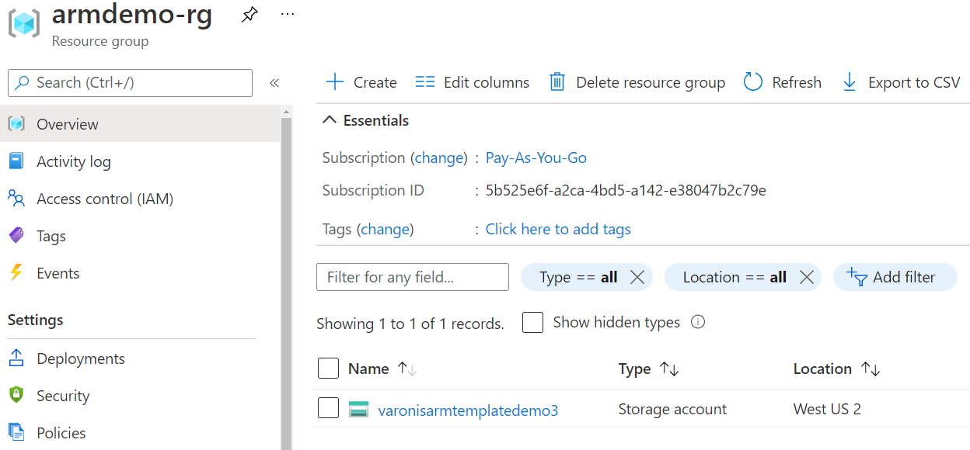Image resolution: width=970 pixels, height=450 pixels.
Task: Click the Filter for any field box
Action: pyautogui.click(x=413, y=277)
